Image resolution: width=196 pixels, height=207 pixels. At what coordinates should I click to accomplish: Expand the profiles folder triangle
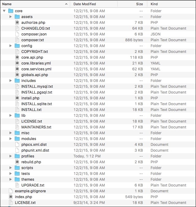[11, 156]
